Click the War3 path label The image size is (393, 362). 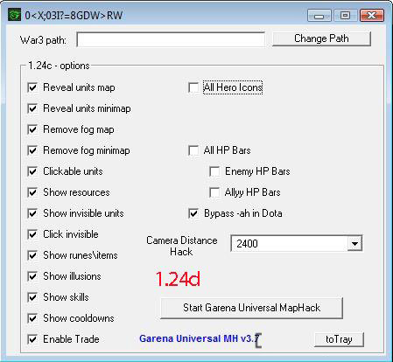[x=43, y=40]
